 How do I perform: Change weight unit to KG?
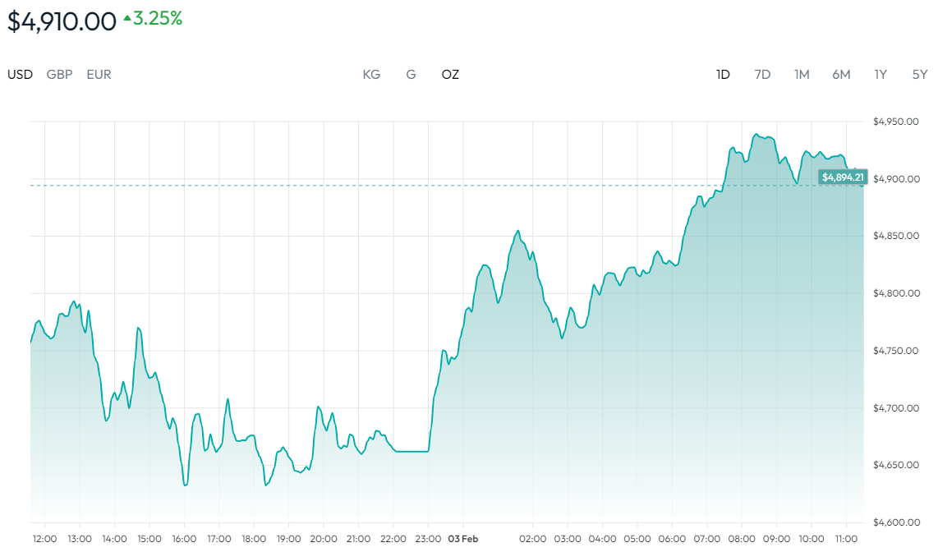pos(371,75)
